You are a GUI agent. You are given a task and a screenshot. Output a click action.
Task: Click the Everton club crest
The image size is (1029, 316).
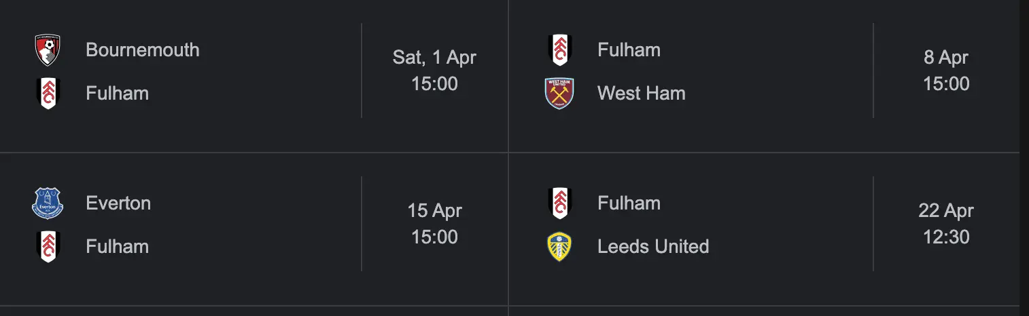click(48, 203)
